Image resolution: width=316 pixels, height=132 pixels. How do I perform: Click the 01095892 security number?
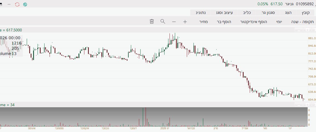[x=305, y=4]
